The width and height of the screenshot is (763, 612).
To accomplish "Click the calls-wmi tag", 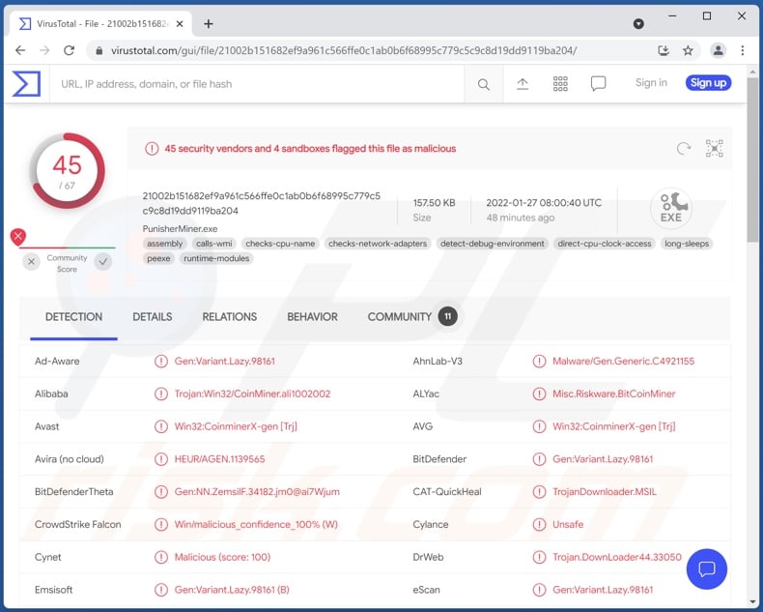I will [214, 243].
